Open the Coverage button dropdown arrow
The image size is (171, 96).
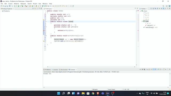point(24,6)
